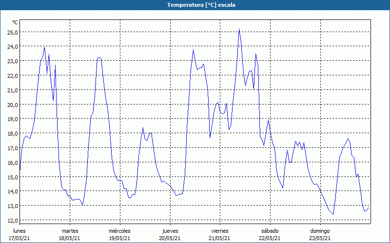Click the 'viernes' day label
The width and height of the screenshot is (390, 243).
tap(220, 231)
